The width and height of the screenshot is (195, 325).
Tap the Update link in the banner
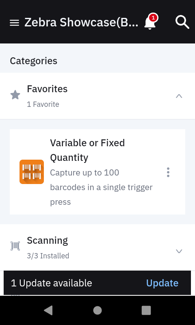tap(162, 283)
